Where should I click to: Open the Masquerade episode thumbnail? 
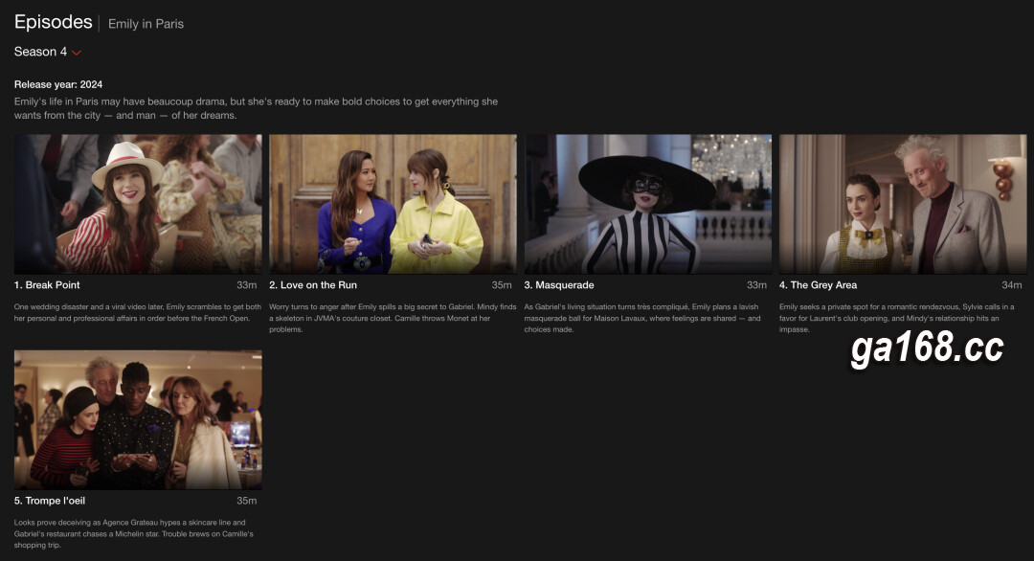(647, 204)
